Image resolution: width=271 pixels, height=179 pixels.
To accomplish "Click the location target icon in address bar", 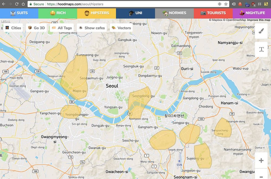I will [220, 4].
